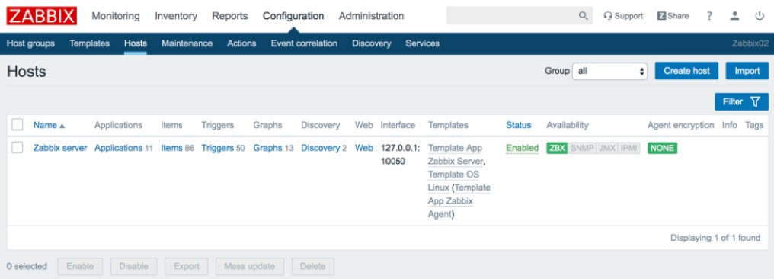Click the Zabbix logo

(41, 16)
